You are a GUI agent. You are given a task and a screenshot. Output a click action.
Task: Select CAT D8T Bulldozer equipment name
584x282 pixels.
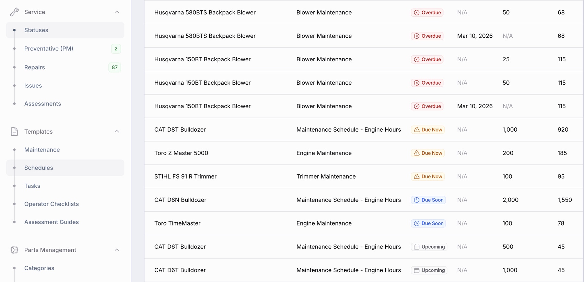[x=180, y=130]
